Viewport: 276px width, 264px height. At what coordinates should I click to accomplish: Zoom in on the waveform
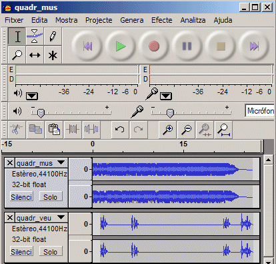click(x=168, y=130)
